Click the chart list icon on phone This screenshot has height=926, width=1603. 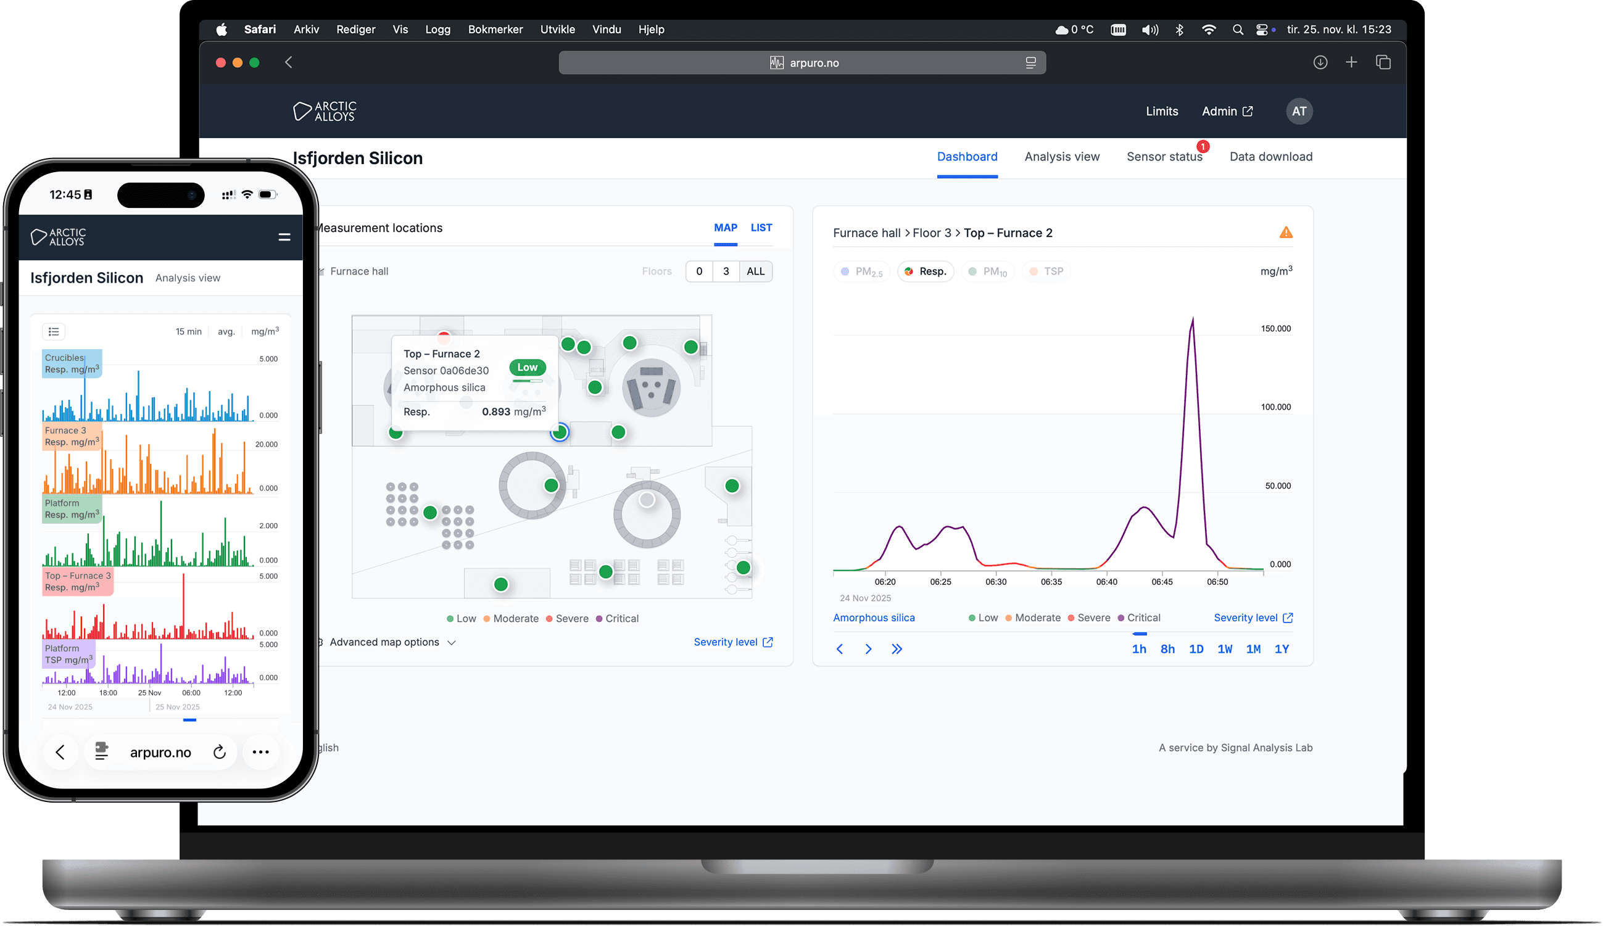pos(54,331)
